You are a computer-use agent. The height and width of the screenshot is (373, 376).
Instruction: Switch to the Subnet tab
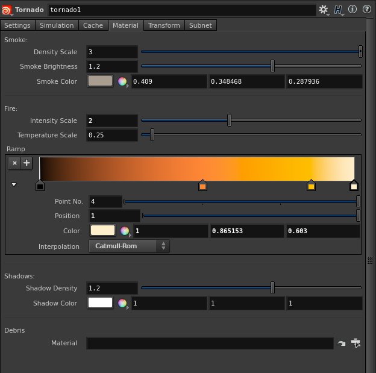pyautogui.click(x=201, y=25)
